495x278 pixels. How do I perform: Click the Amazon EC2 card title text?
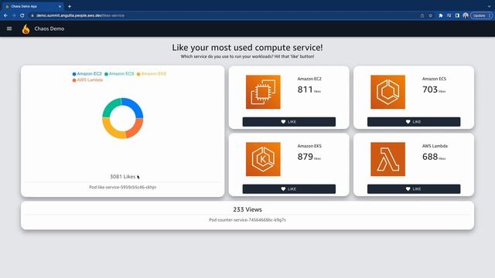[x=309, y=79]
